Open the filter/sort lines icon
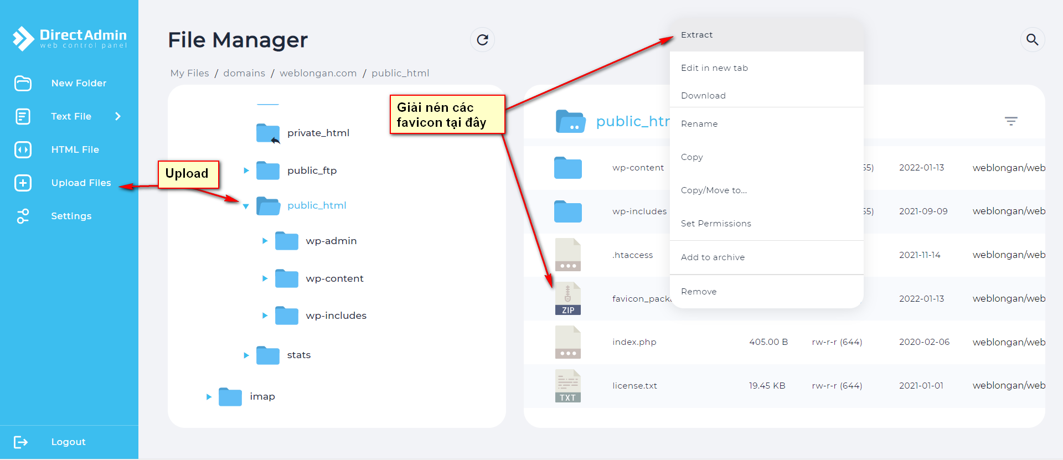This screenshot has height=460, width=1063. 1011,121
